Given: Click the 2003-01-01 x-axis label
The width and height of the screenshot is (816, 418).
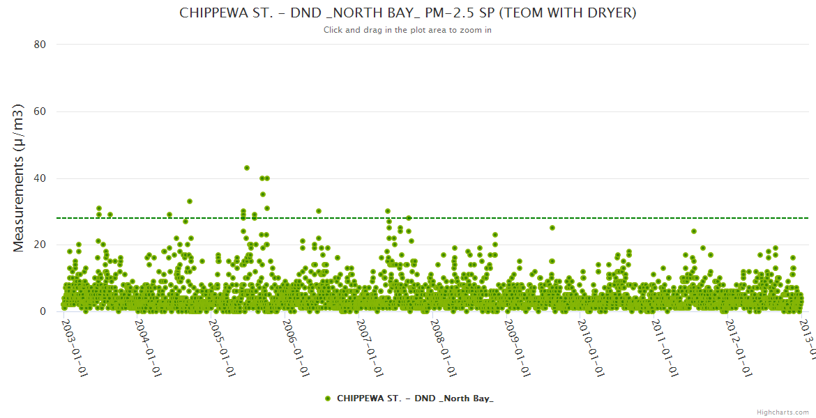Looking at the screenshot, I should coord(74,347).
